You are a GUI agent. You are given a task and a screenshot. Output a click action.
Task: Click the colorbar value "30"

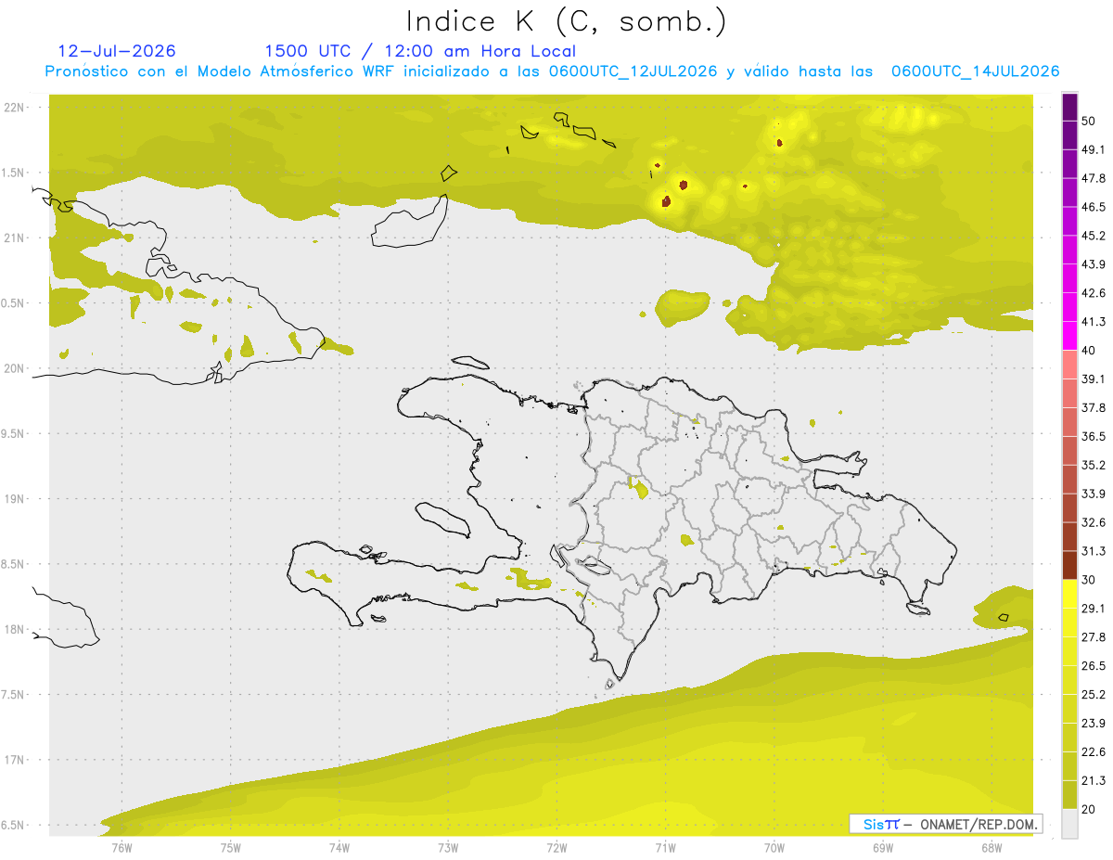click(x=1089, y=580)
